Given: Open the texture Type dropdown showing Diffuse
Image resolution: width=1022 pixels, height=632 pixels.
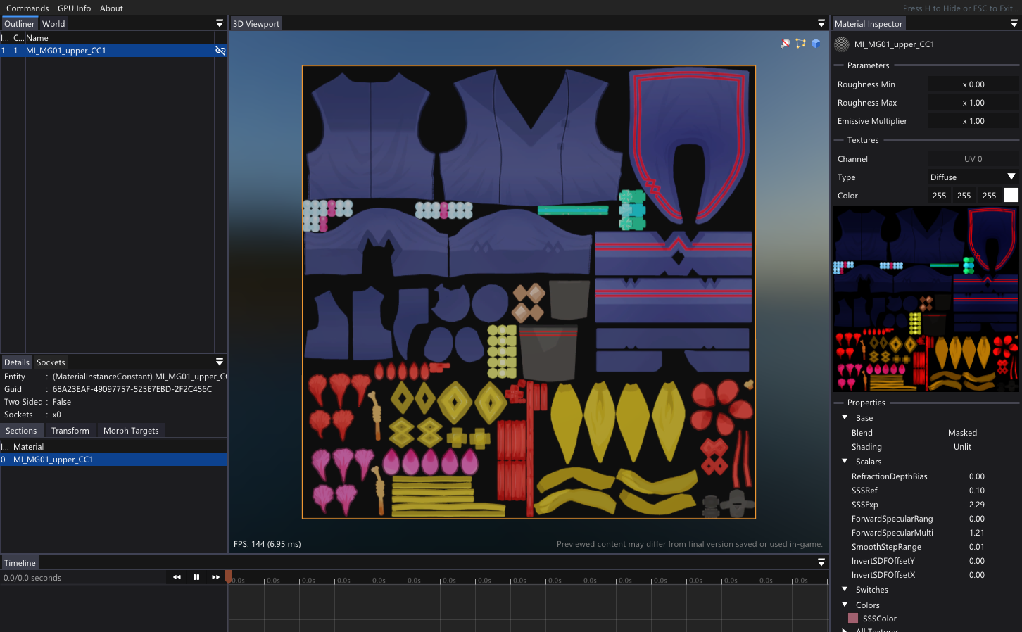Looking at the screenshot, I should pyautogui.click(x=973, y=177).
